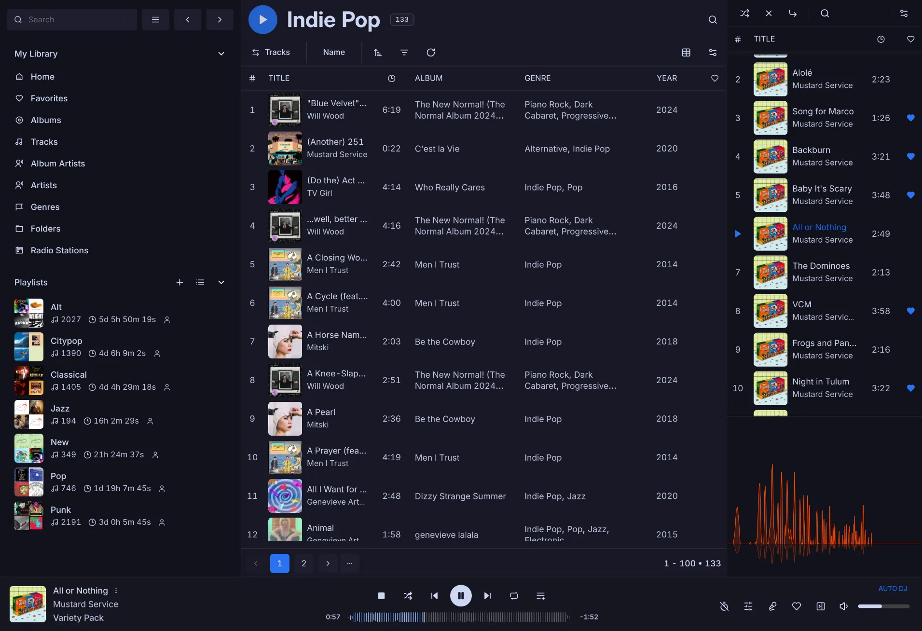Screen dimensions: 922x631
Task: Open the Tracks type dropdown
Action: point(271,52)
